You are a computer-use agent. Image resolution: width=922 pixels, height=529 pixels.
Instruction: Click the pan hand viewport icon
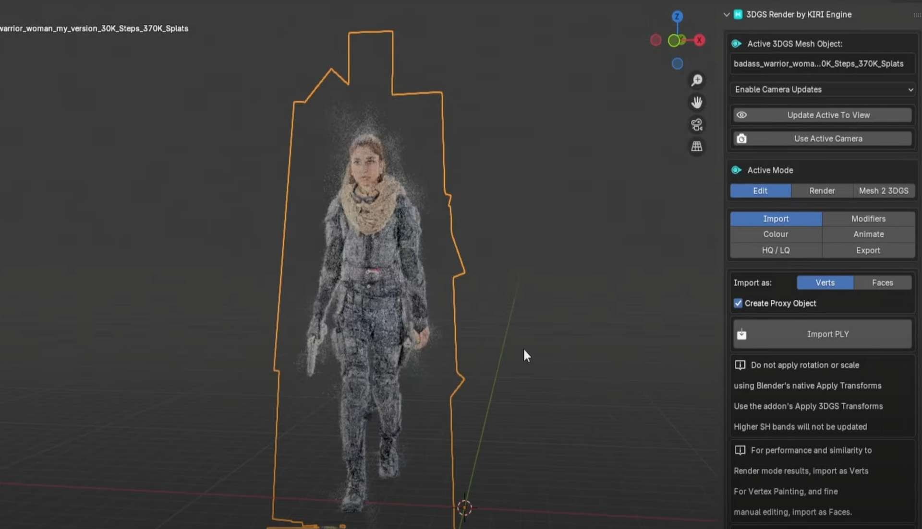point(697,102)
